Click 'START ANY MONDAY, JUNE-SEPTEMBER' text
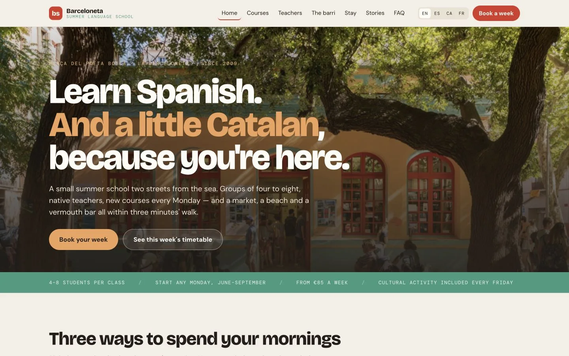 (211, 283)
